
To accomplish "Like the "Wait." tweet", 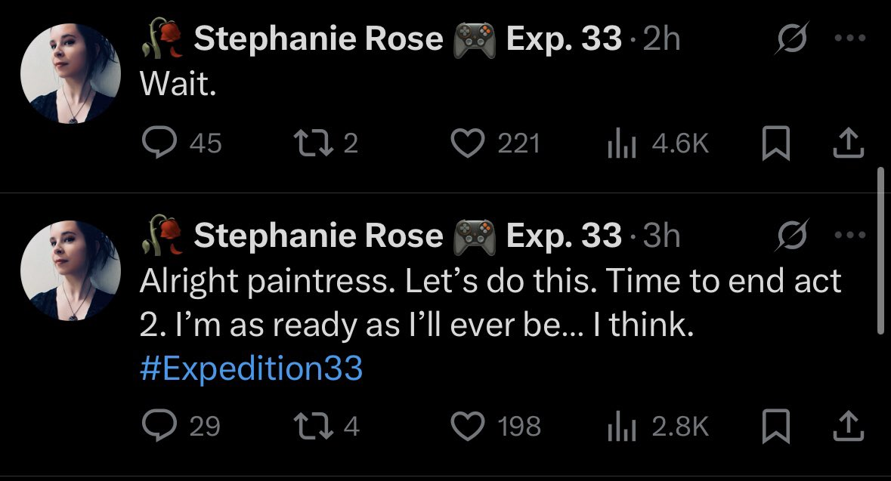I will click(467, 143).
